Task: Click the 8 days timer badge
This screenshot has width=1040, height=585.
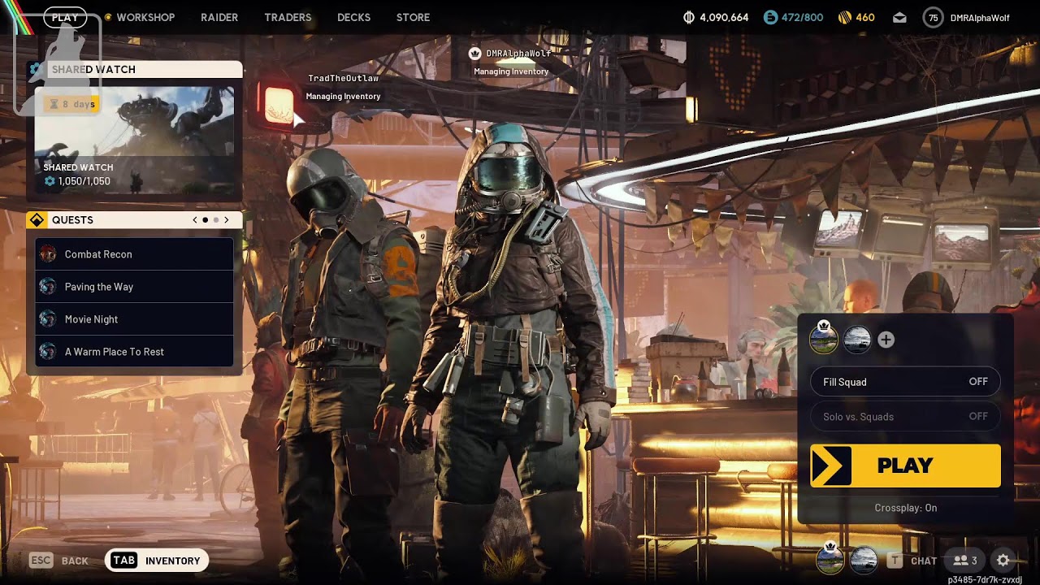Action: tap(71, 104)
